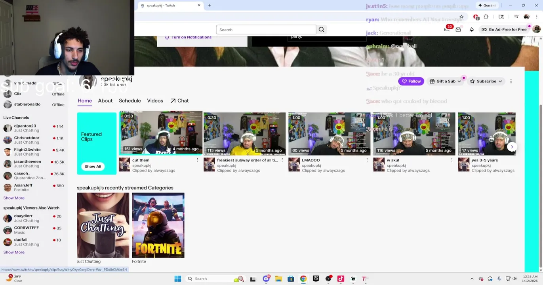Open daaydiorr channel in sidebar
Viewport: 543px width, 285px height.
[34, 218]
